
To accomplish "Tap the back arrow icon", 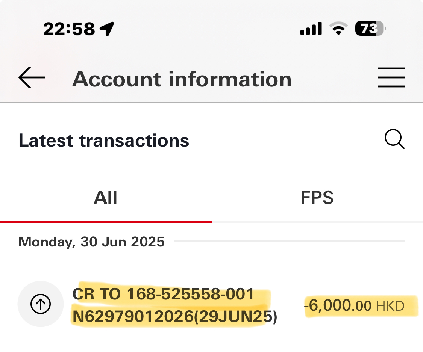I will pos(32,77).
